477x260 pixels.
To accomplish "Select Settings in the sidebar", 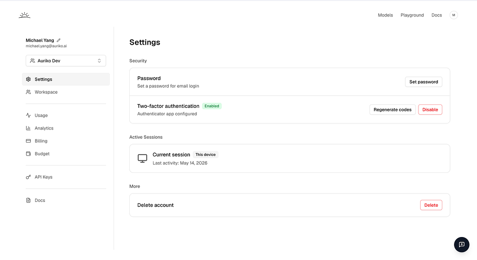I will pos(66,79).
